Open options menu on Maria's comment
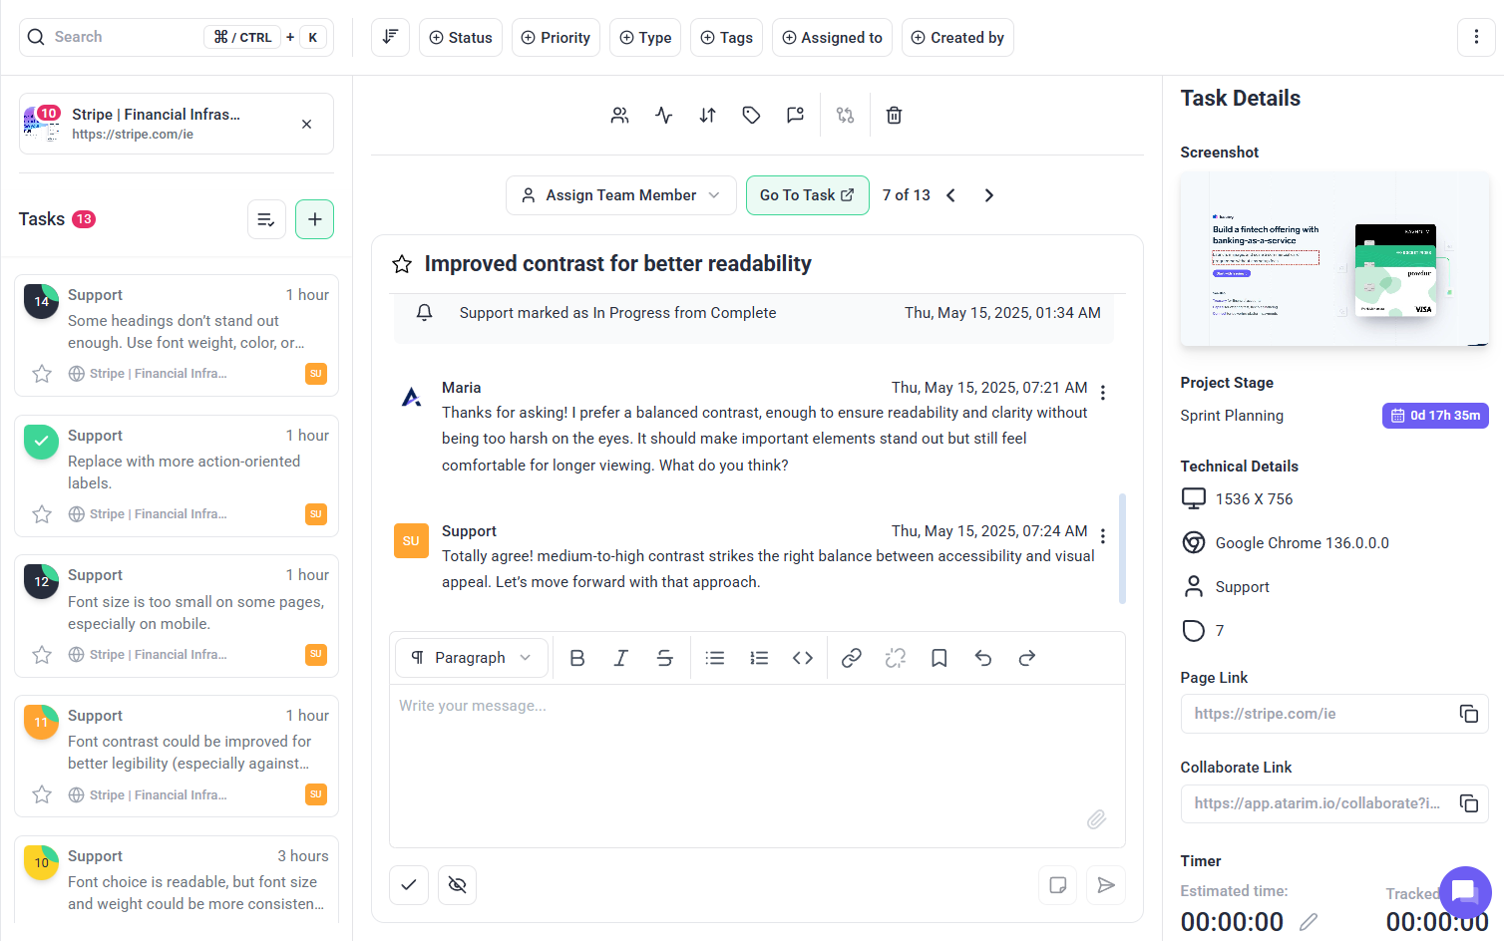Image resolution: width=1504 pixels, height=941 pixels. pyautogui.click(x=1103, y=393)
